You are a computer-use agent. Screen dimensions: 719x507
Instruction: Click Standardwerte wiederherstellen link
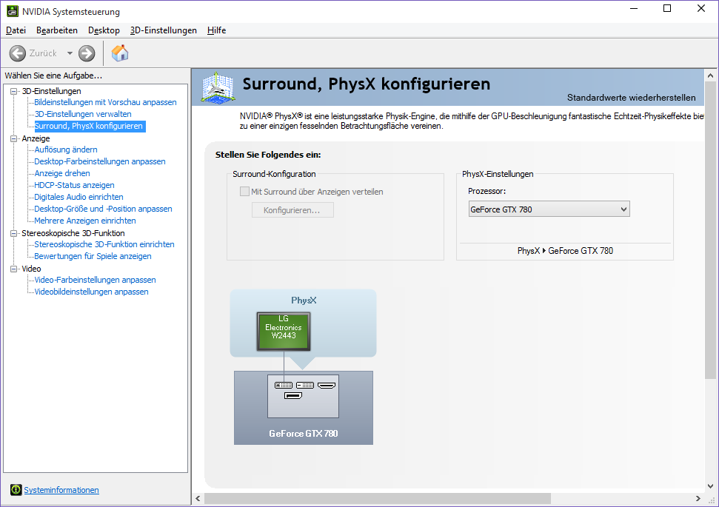tap(631, 98)
